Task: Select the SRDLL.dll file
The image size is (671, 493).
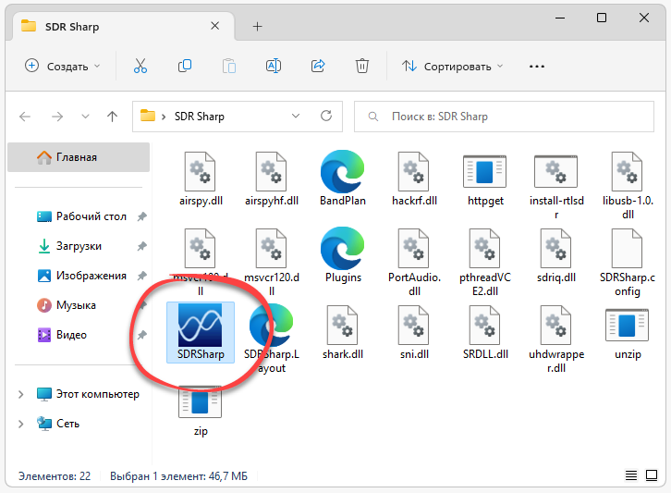Action: (x=485, y=332)
